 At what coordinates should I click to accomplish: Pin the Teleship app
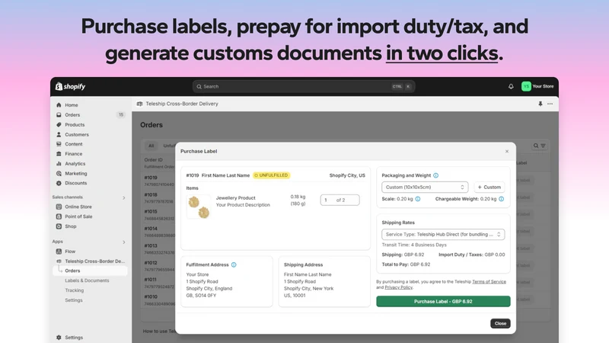coord(540,104)
